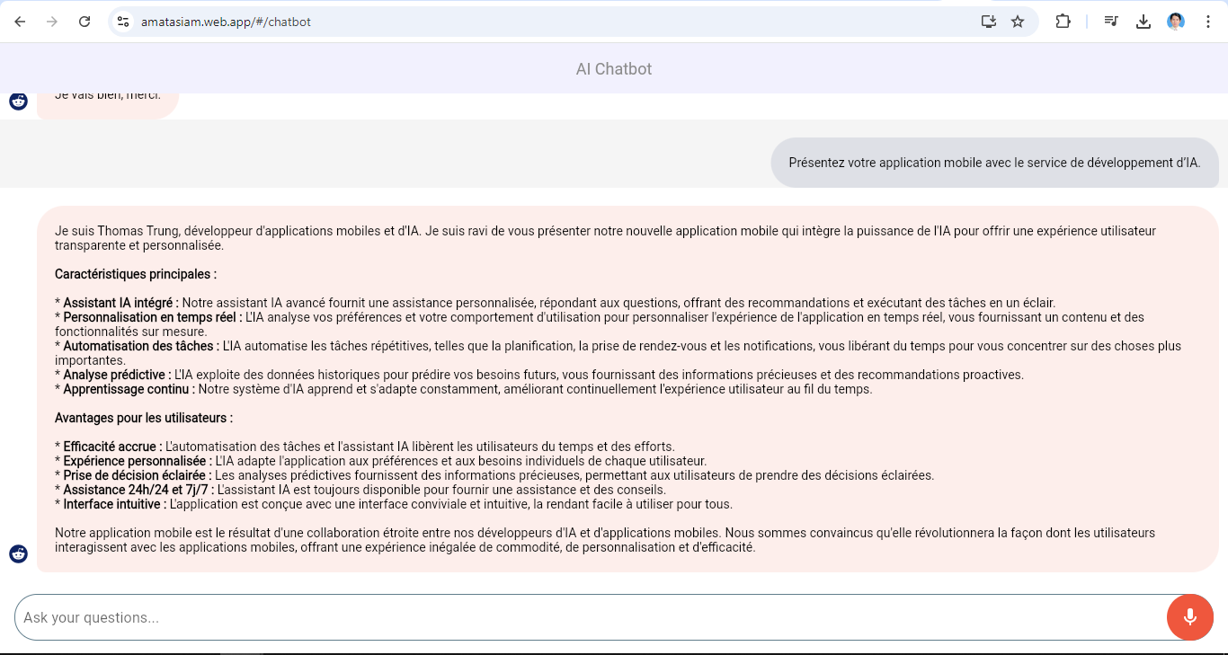
Task: Click 'Efficacité accrue :' bullet label
Action: click(x=113, y=447)
